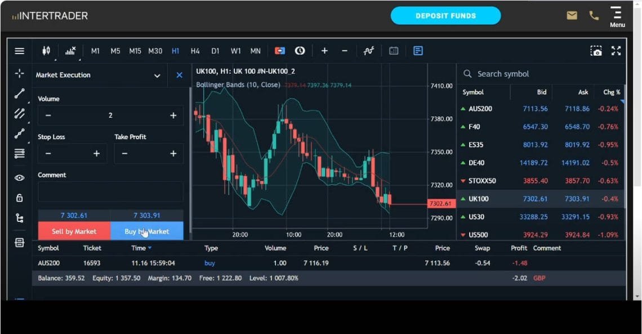Viewport: 642px width, 334px height.
Task: Open the economic calendar icon
Action: click(393, 51)
